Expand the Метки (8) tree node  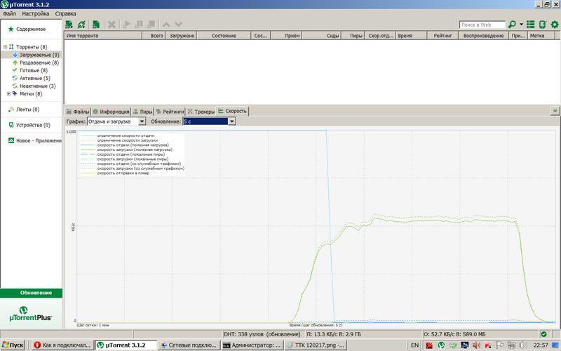[x=8, y=94]
